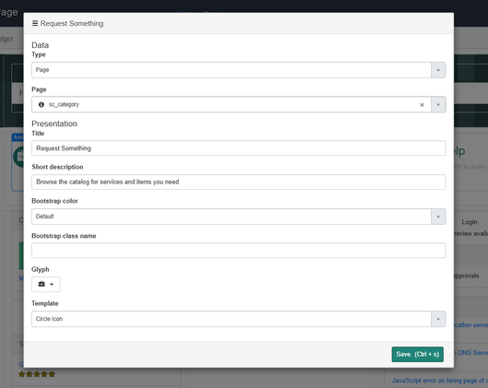Click the Short description text field
Image resolution: width=488 pixels, height=388 pixels.
click(x=238, y=182)
